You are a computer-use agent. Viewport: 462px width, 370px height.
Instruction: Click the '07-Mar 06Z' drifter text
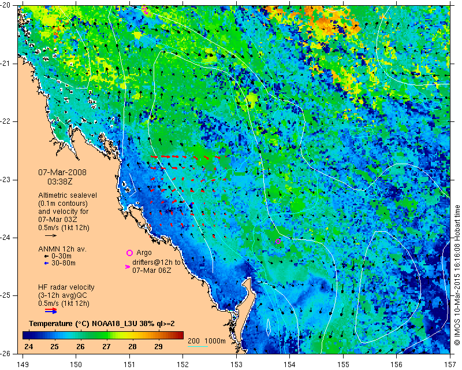(151, 270)
